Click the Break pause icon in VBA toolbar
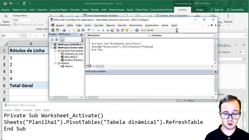Screen dimensions: 249x140 tap(103, 30)
